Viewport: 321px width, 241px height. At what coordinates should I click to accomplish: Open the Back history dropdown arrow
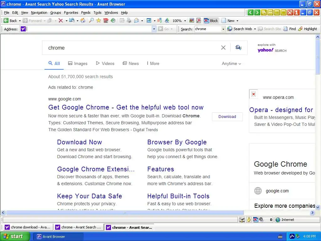[20, 21]
